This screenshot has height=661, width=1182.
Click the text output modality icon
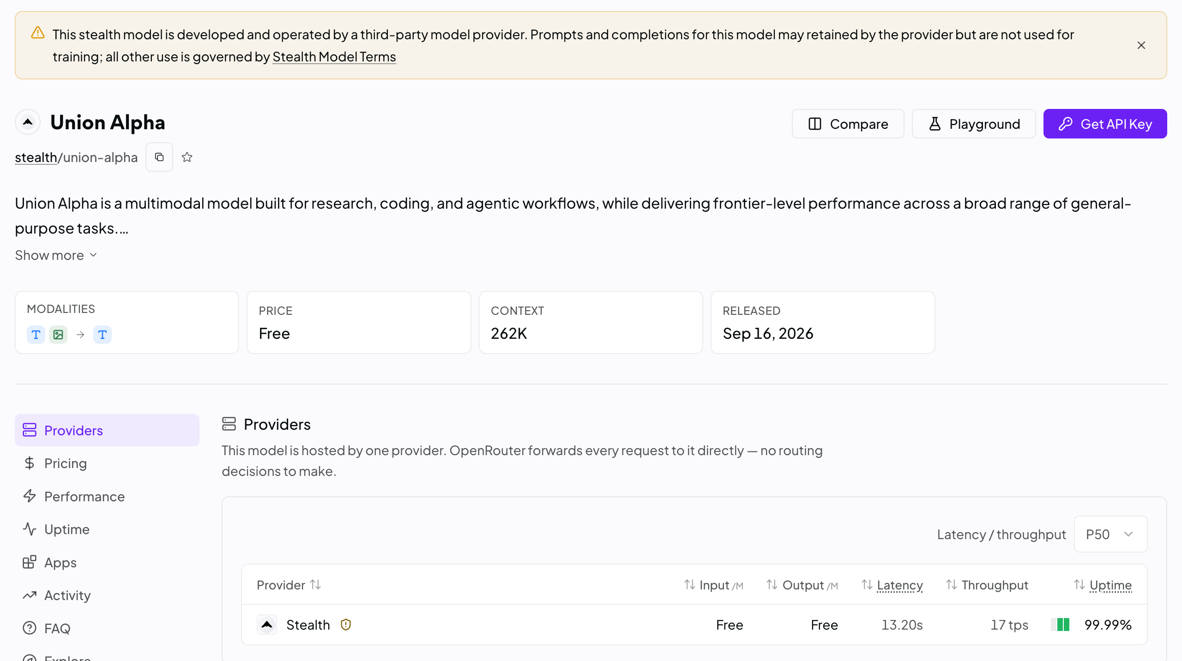pyautogui.click(x=103, y=335)
